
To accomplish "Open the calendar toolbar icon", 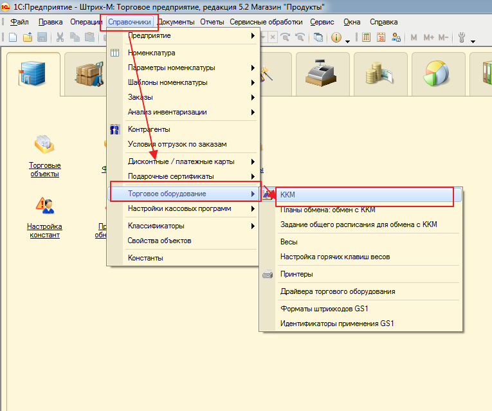I will [381, 37].
